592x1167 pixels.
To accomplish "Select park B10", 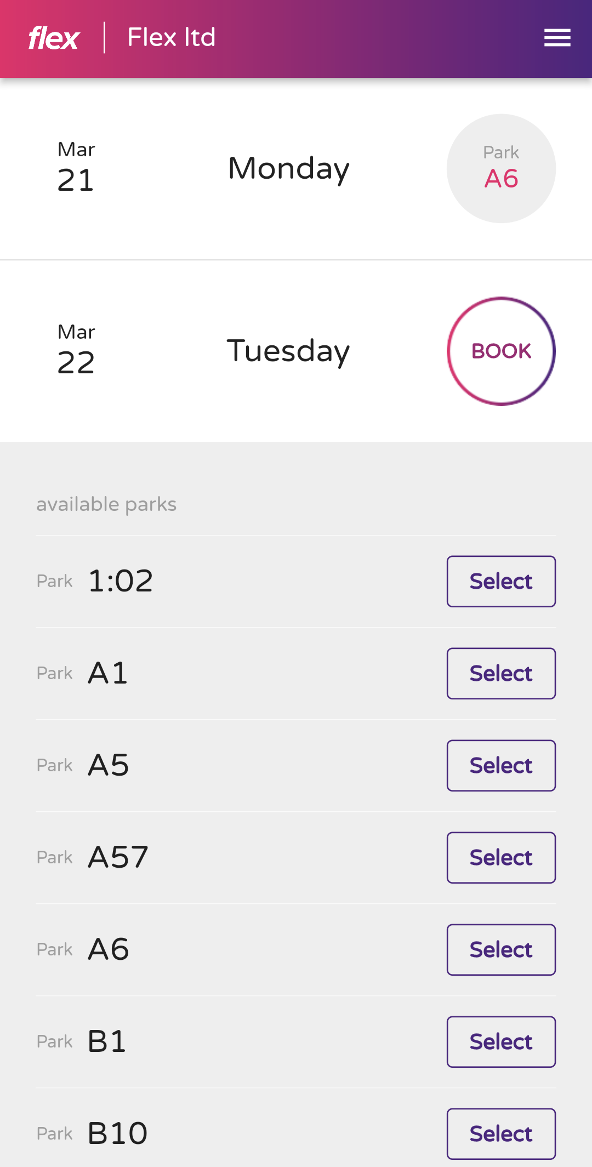I will click(501, 1134).
